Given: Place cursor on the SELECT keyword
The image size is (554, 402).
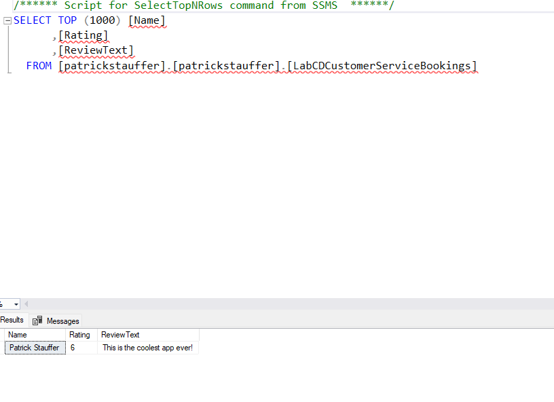Looking at the screenshot, I should (x=31, y=20).
